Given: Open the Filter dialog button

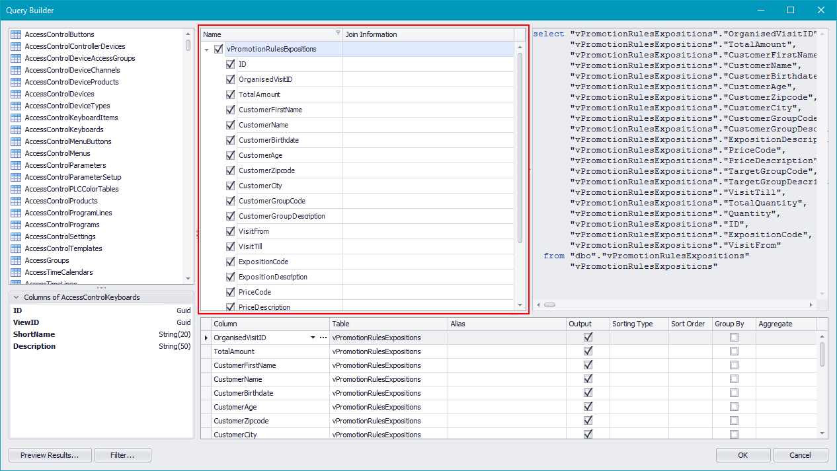Looking at the screenshot, I should pyautogui.click(x=122, y=455).
